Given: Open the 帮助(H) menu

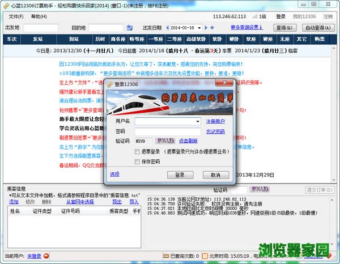Looking at the screenshot, I should [39, 16].
